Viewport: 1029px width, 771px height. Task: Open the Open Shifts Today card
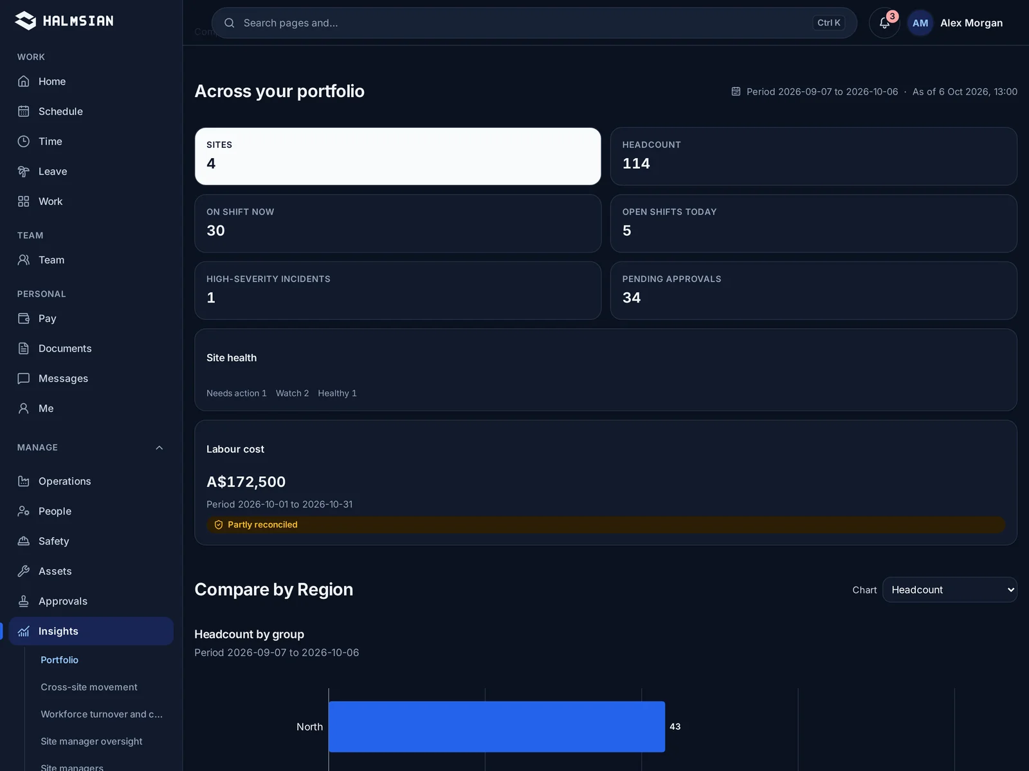pyautogui.click(x=814, y=224)
